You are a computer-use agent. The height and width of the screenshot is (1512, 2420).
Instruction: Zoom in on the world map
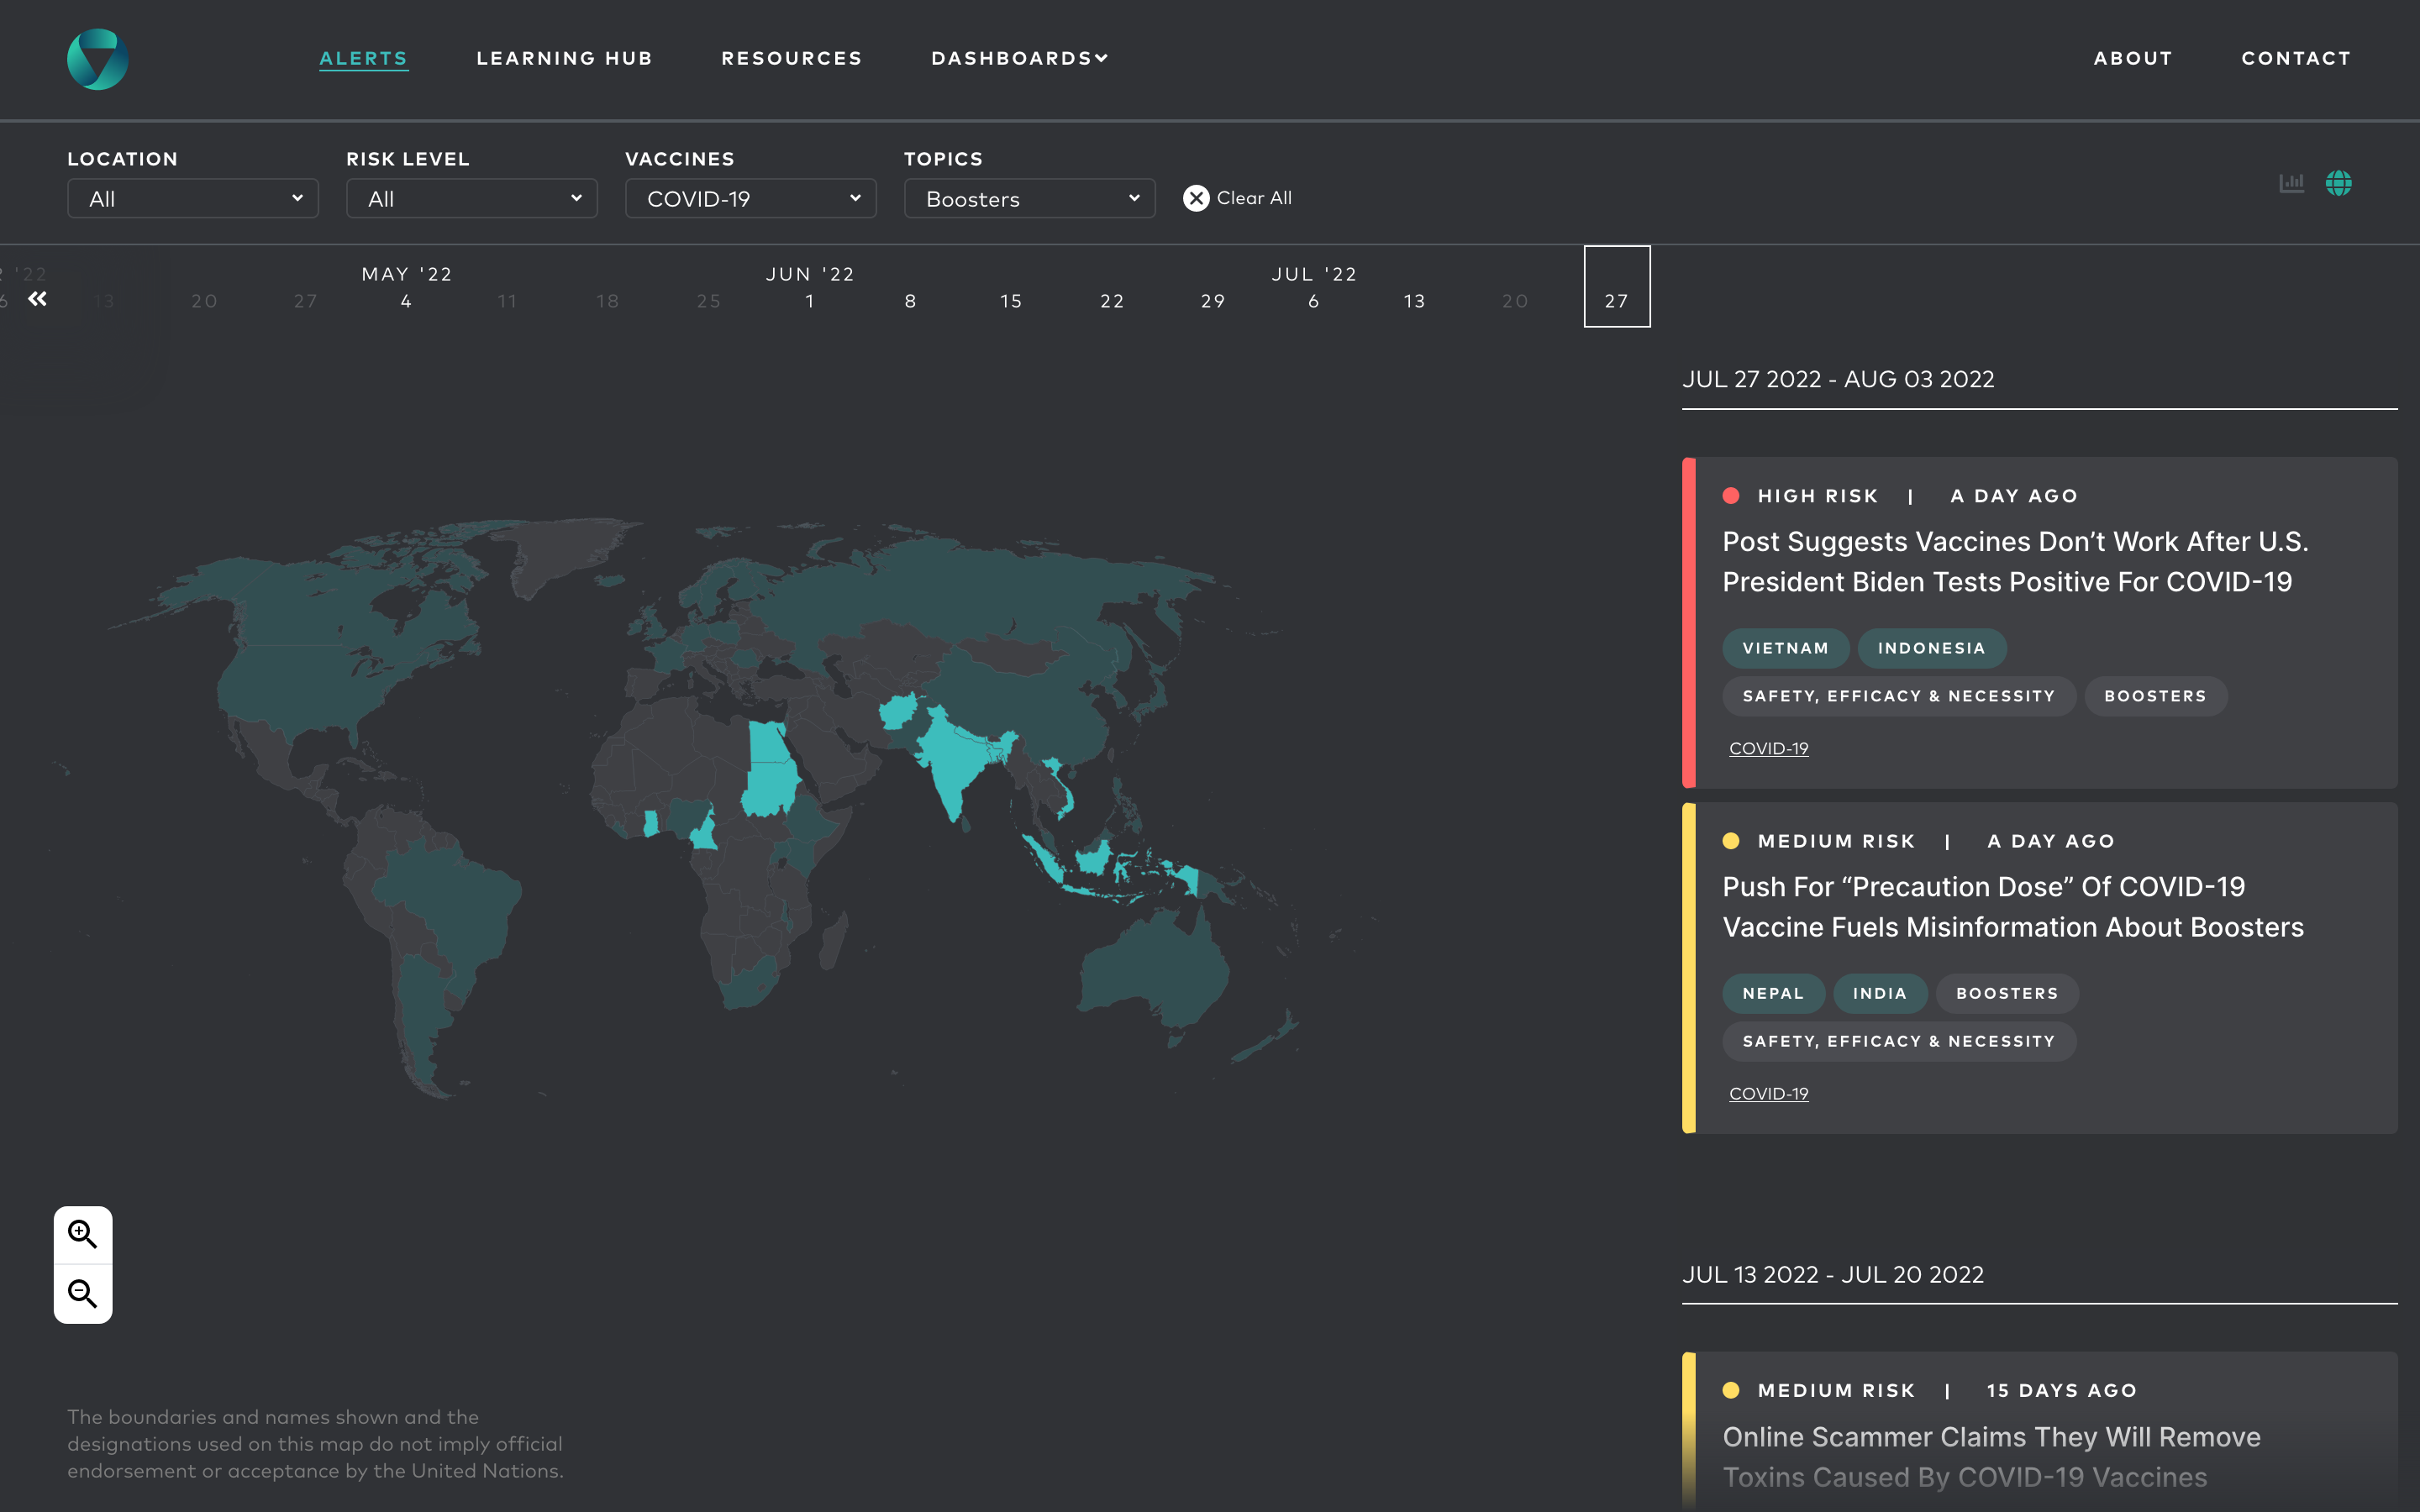coord(83,1234)
